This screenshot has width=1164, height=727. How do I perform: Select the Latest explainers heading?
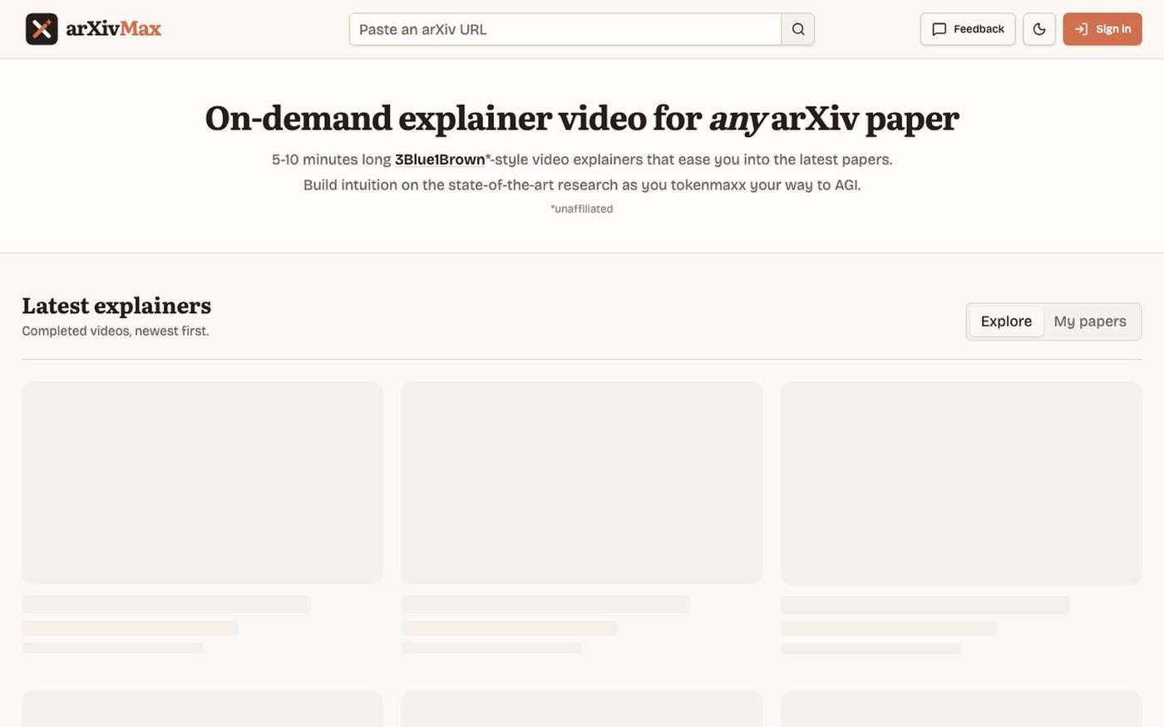point(116,306)
